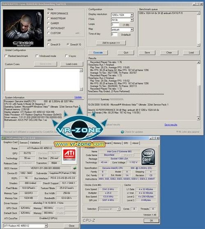Click the Custom Cvars scrollbar up arrow
This screenshot has height=229, width=205.
[x=81, y=70]
